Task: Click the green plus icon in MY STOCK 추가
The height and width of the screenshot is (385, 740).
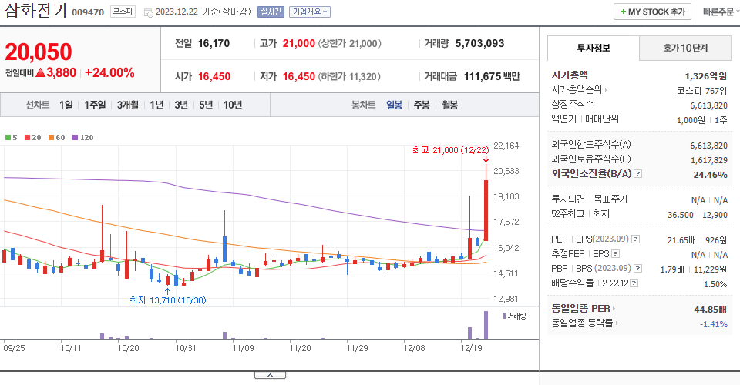Action: point(624,12)
